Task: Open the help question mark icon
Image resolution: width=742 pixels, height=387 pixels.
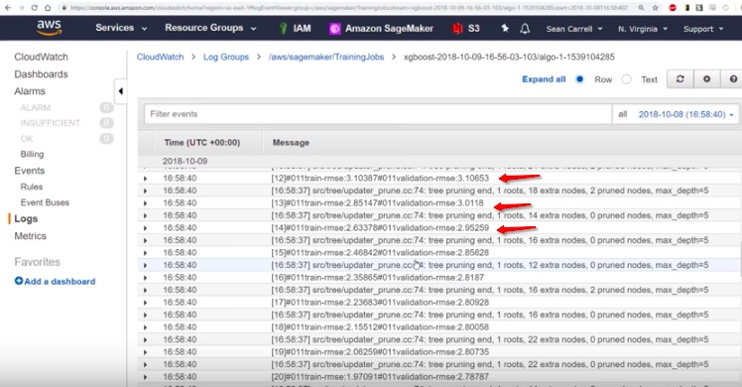Action: (732, 79)
